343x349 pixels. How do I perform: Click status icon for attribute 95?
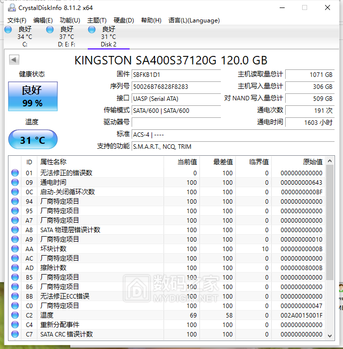point(15,211)
